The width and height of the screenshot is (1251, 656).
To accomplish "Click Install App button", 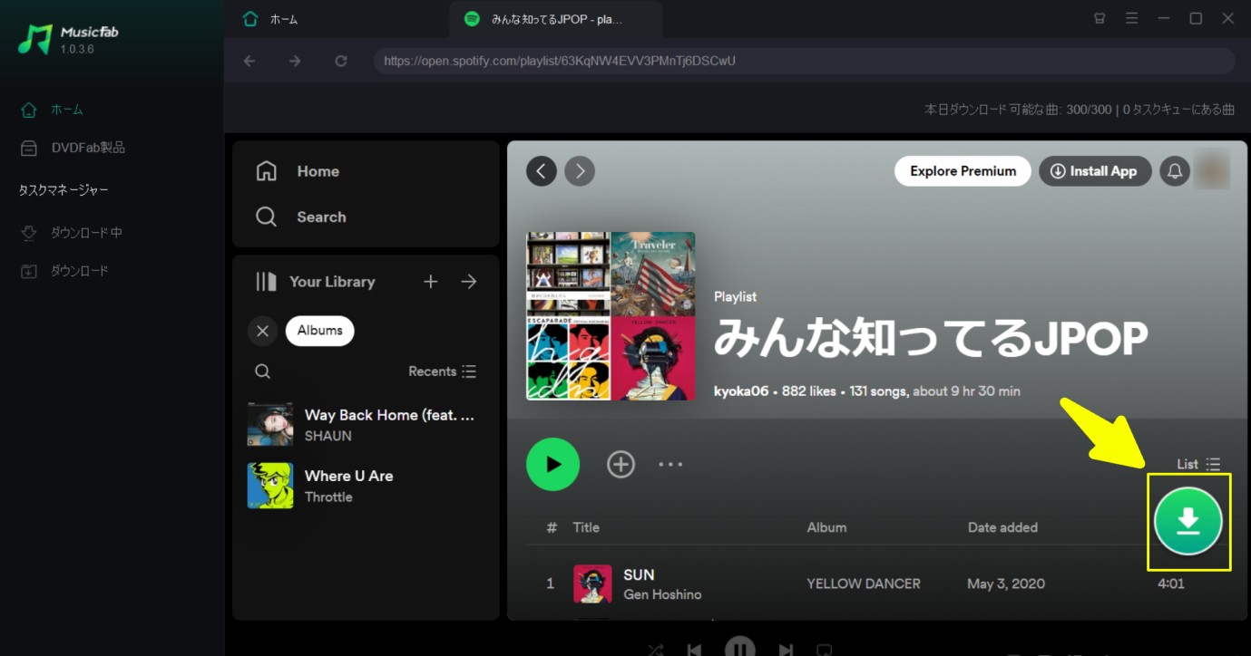I will pos(1094,171).
